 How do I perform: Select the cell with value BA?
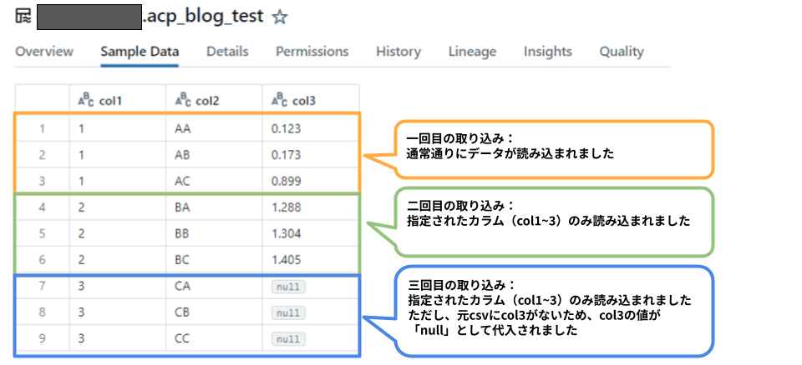pos(215,207)
